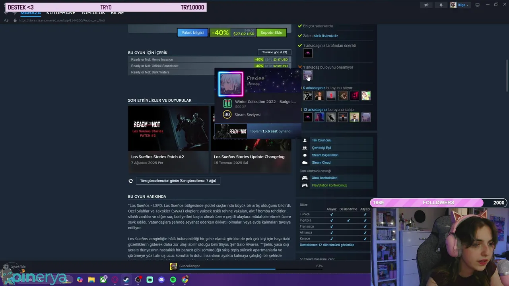This screenshot has height=286, width=509.
Task: Reload the store page with refresh icon
Action: (6, 20)
